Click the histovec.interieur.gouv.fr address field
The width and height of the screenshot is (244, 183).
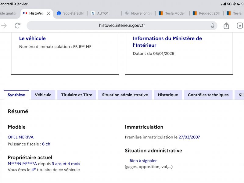[x=122, y=26]
